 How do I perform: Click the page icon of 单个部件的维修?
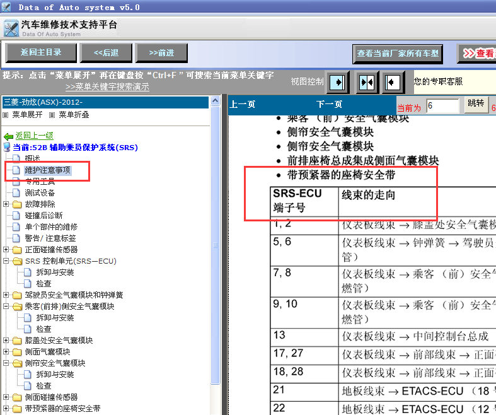[16, 227]
